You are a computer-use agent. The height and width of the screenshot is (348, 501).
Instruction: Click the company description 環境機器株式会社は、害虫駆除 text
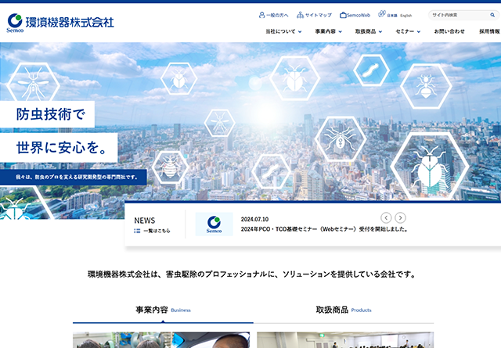[x=252, y=274]
